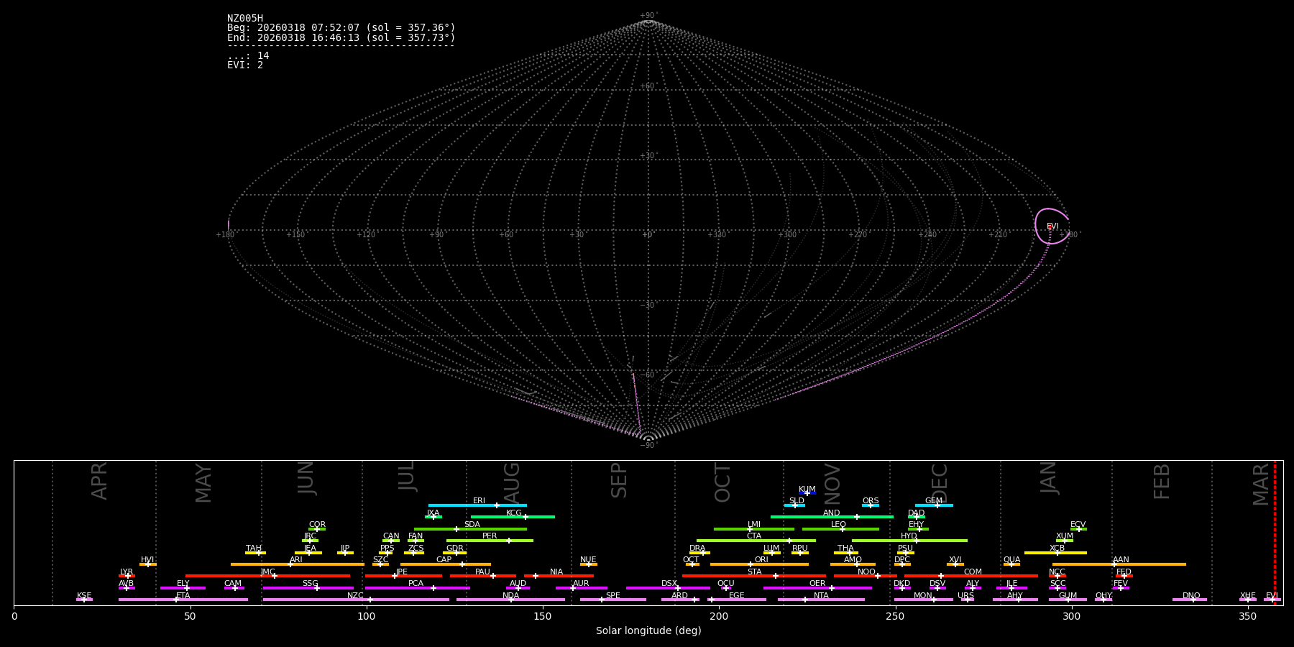This screenshot has height=647, width=1294.
Task: Click the DEC month label
Action: [940, 483]
